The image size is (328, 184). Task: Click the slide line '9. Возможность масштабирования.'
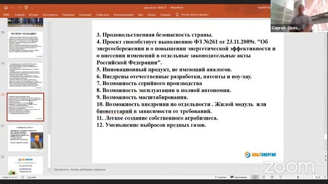[x=142, y=97]
